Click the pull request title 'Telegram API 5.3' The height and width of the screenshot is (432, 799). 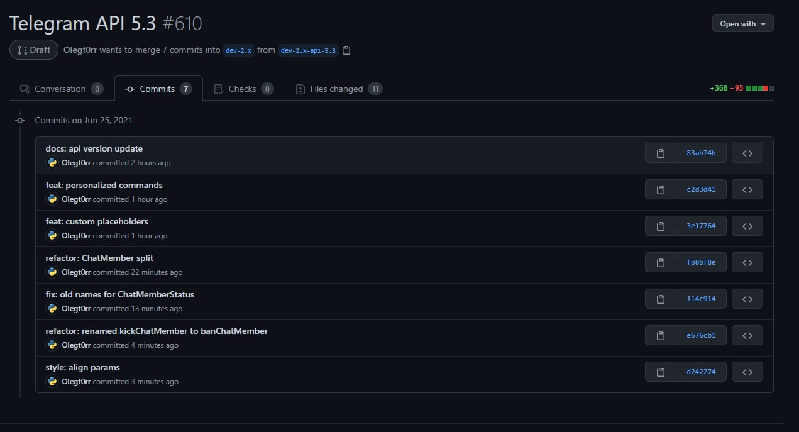(x=82, y=23)
